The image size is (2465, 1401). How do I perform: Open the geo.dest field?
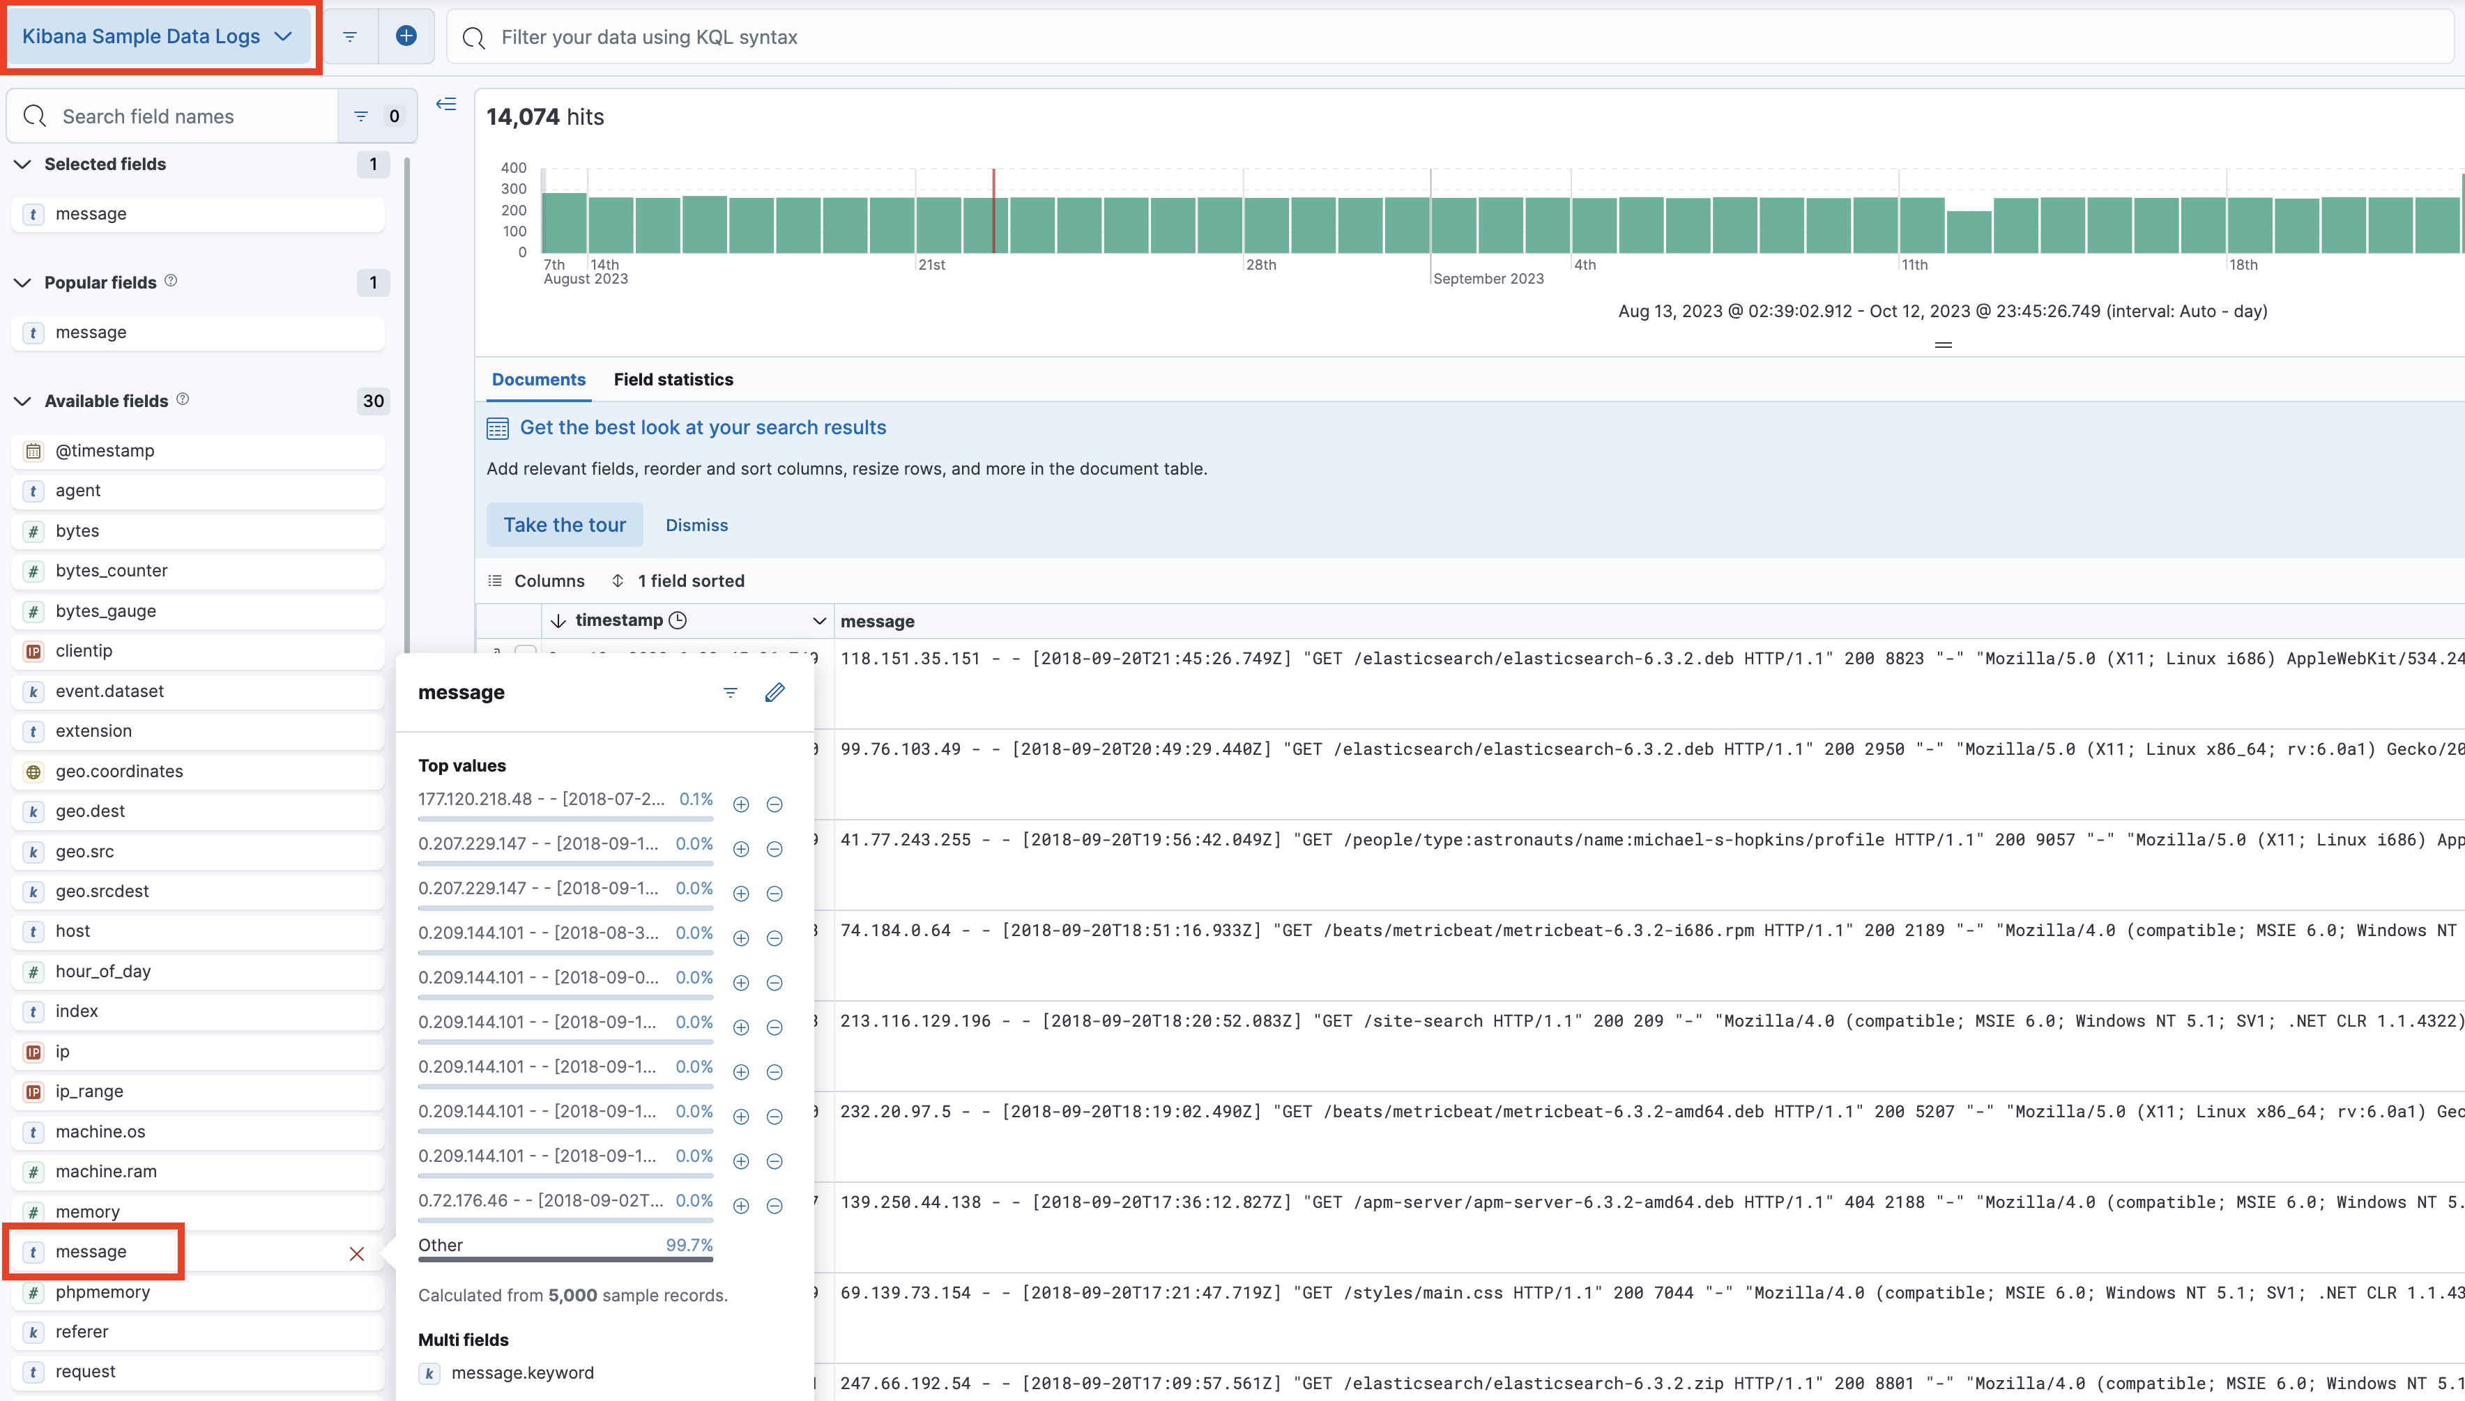tap(198, 811)
